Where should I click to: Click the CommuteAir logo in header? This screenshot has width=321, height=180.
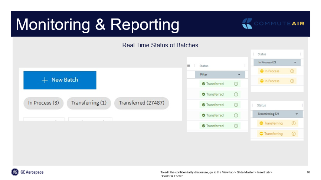[x=273, y=24]
